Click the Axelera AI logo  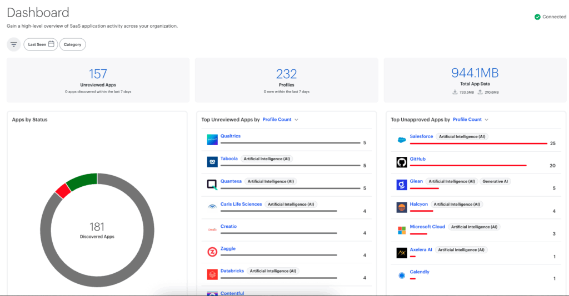pos(402,253)
